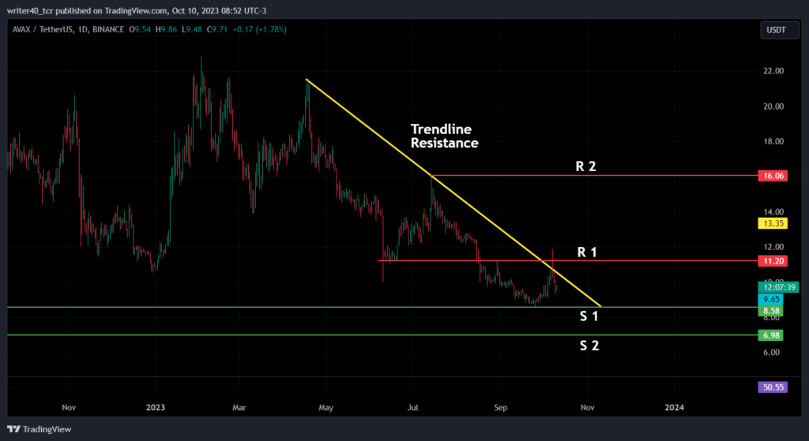Image resolution: width=809 pixels, height=441 pixels.
Task: Click the writer40_tcr published header text
Action: click(x=137, y=10)
